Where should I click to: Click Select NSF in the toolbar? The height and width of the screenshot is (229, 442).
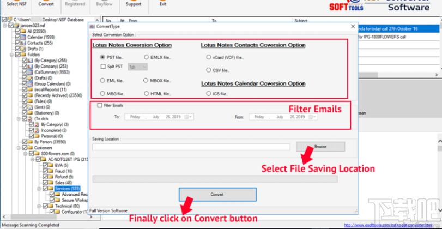(x=16, y=4)
